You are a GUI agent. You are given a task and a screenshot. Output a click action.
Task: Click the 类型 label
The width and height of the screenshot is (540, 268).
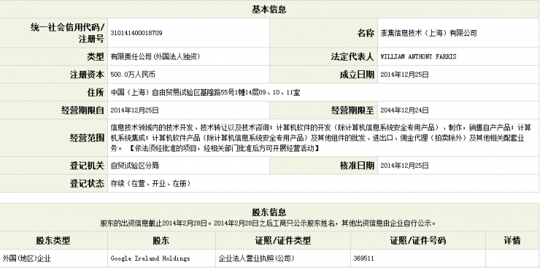coord(96,57)
